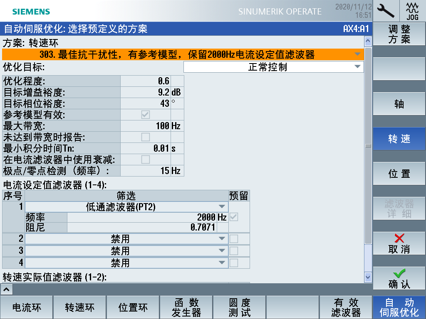Image resolution: width=426 pixels, height=319 pixels.
Task: Open filter 1 低通滤波器(PT2) dropdown
Action: point(126,207)
